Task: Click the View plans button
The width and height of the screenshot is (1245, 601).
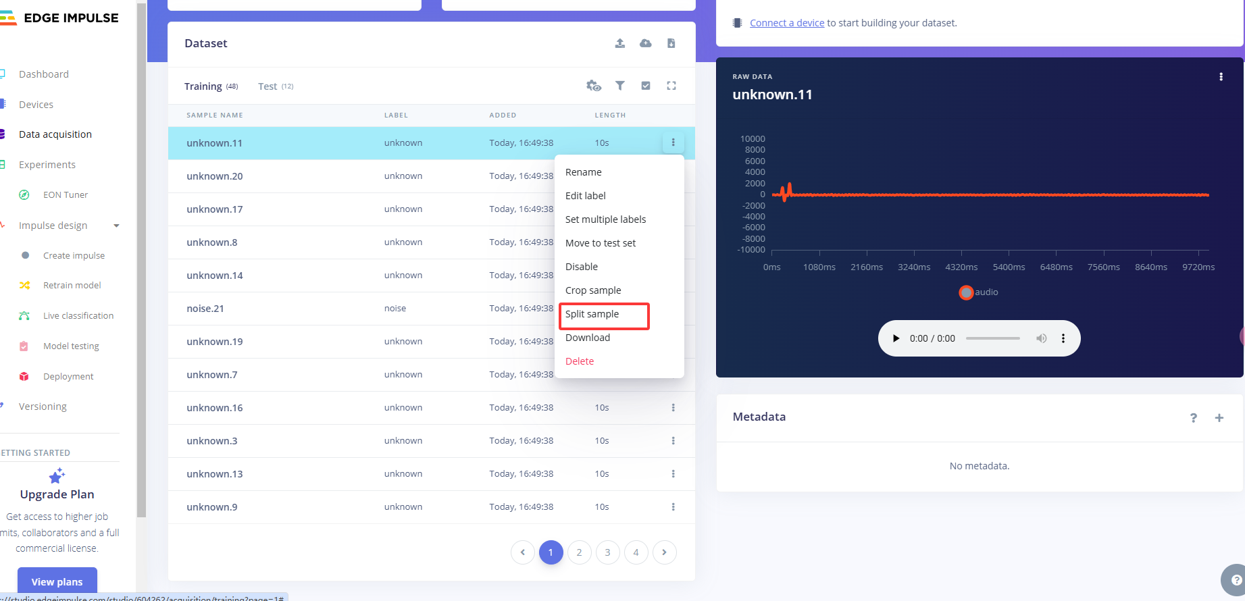Action: click(x=57, y=581)
